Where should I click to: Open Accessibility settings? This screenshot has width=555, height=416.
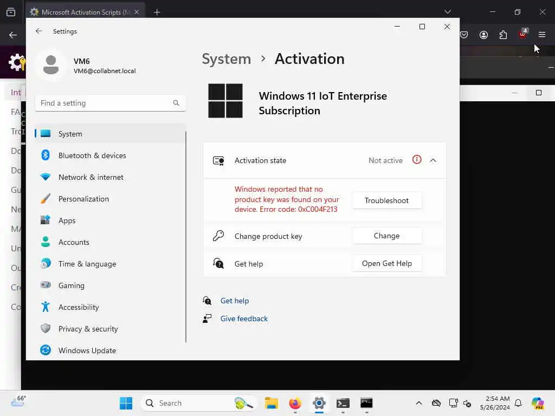coord(110,307)
